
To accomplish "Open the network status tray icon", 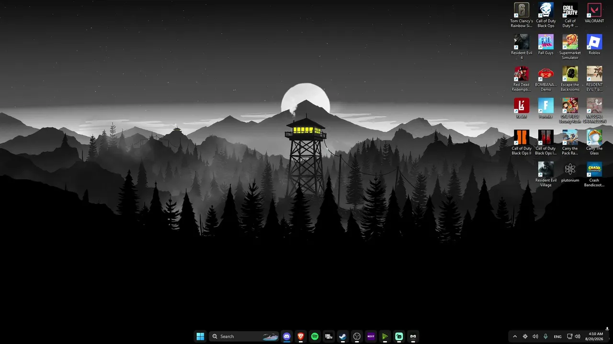I will (569, 336).
